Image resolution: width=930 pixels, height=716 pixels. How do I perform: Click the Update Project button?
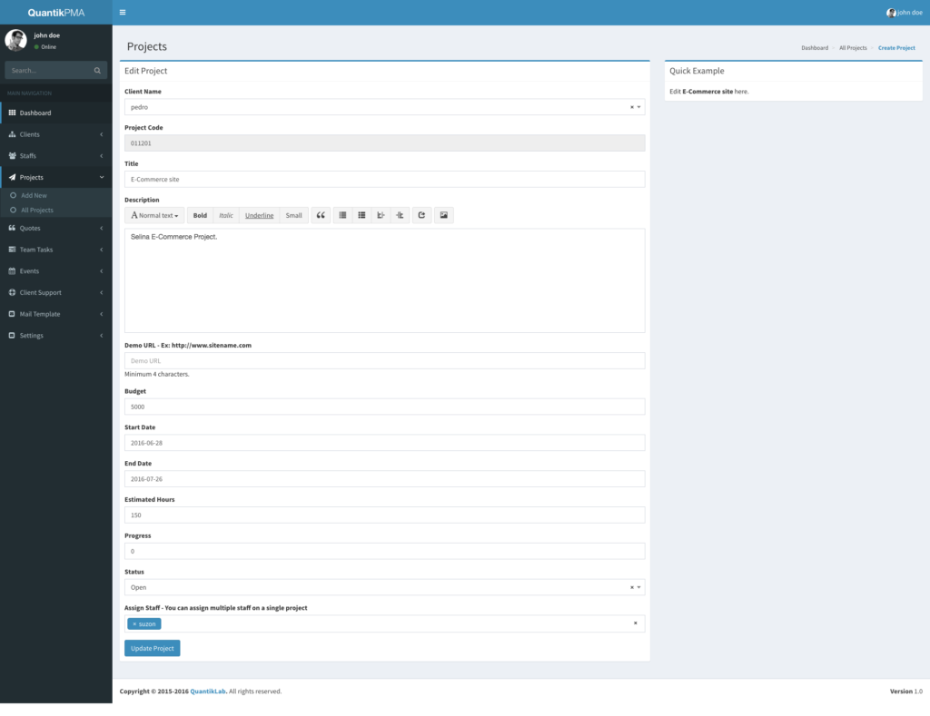click(153, 649)
